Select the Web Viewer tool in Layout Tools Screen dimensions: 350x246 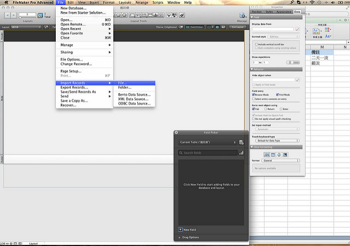(x=161, y=15)
